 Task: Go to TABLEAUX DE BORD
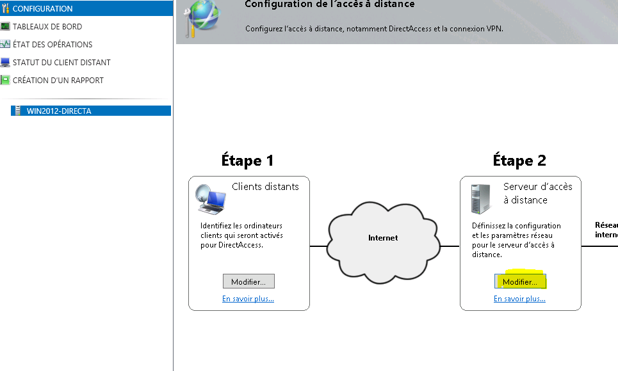coord(47,26)
